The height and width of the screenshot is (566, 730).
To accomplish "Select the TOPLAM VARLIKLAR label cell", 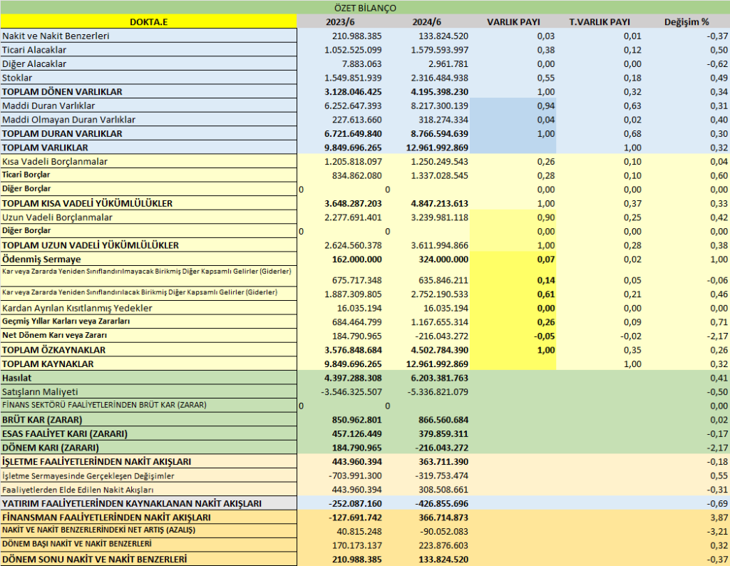I will (x=148, y=148).
